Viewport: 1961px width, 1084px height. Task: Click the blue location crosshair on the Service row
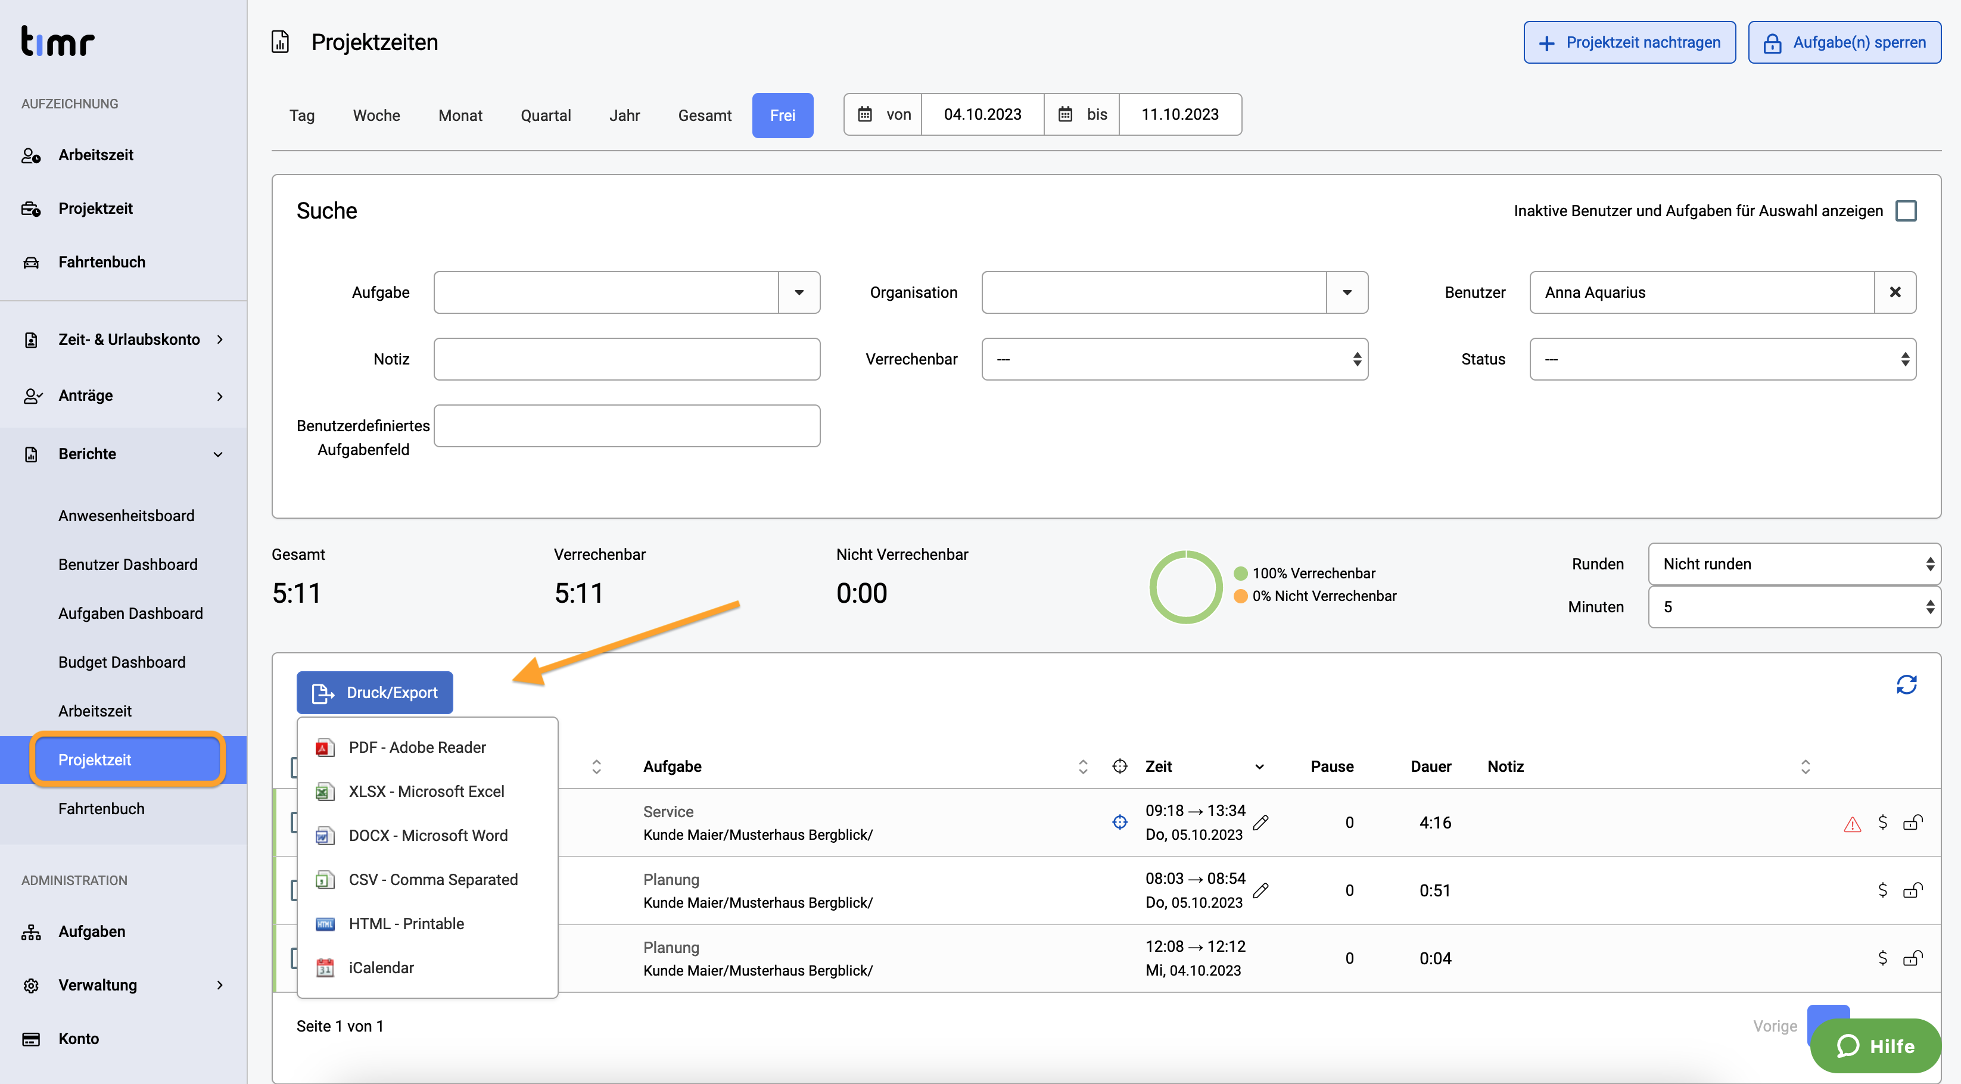pos(1120,822)
